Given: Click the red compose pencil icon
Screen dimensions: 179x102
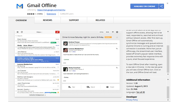Looking at the screenshot, I should [58, 32].
